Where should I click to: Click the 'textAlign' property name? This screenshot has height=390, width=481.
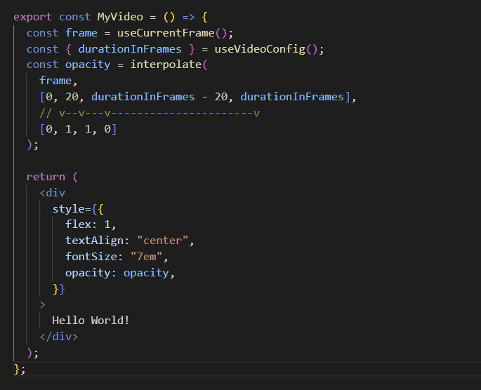tap(94, 241)
